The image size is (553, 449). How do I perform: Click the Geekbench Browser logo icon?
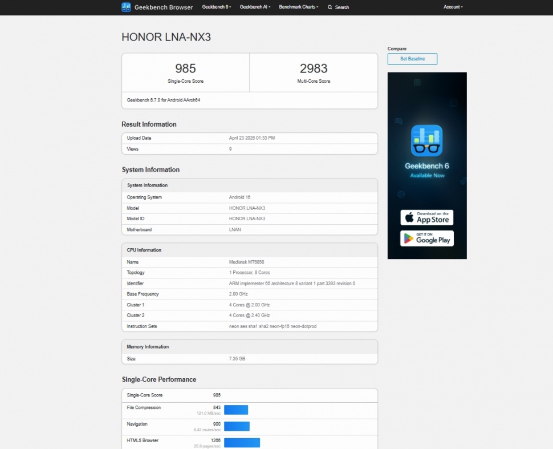pos(126,7)
